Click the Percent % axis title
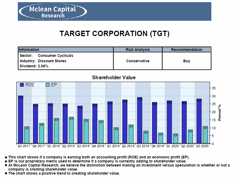Viewport: 234px width, 177px height. 219,113
